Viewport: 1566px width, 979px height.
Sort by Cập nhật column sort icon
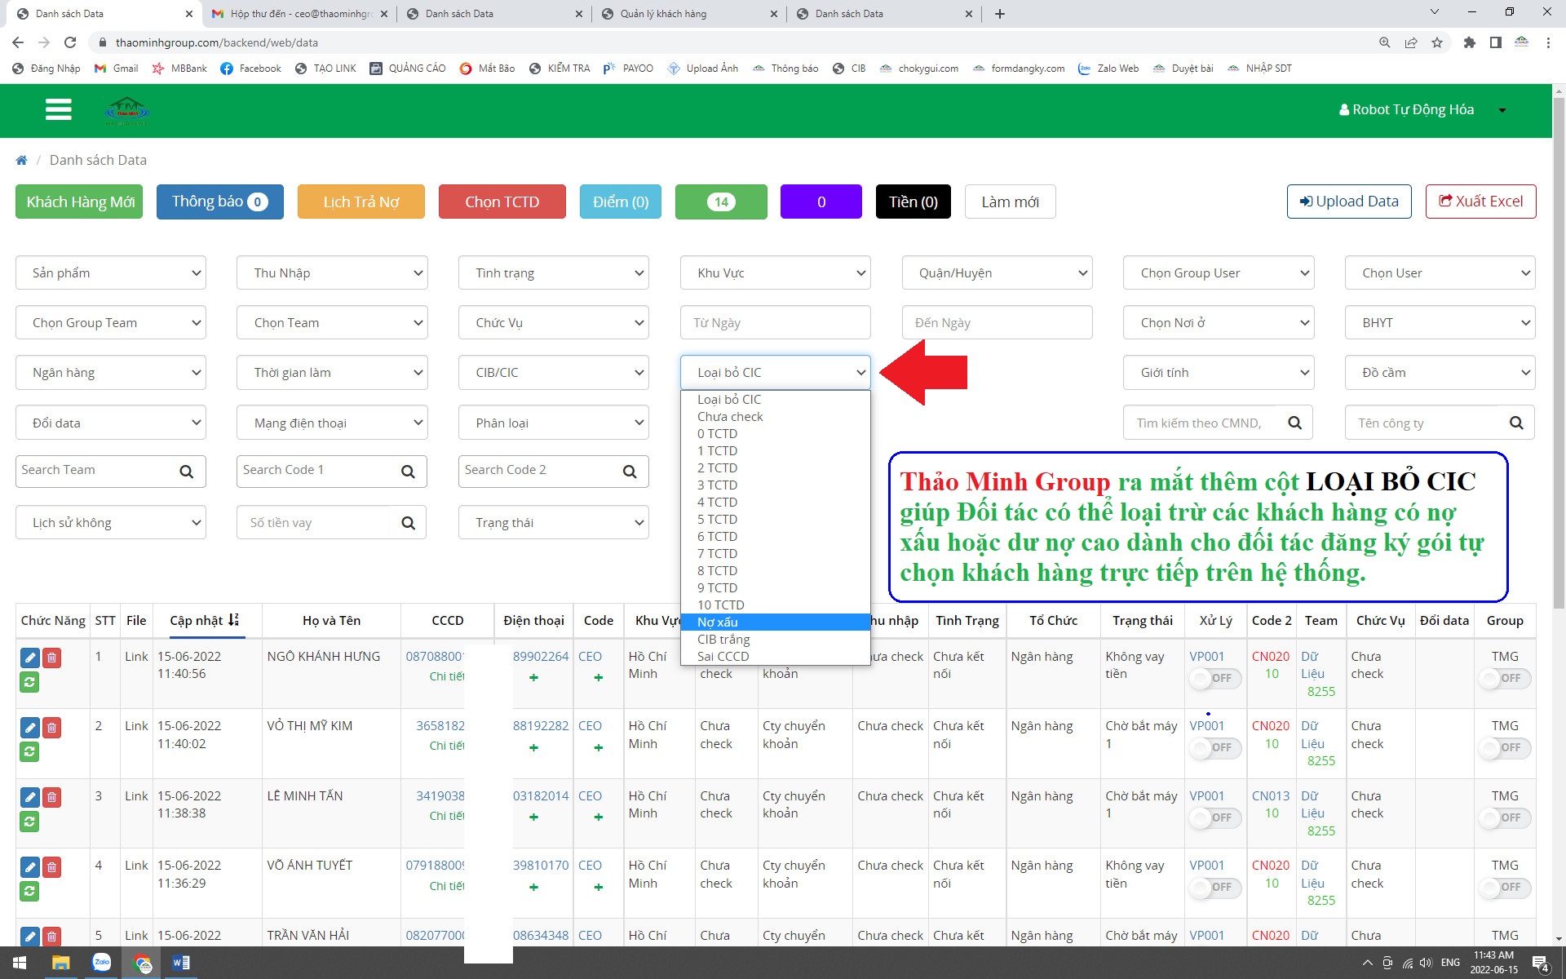[x=233, y=620]
